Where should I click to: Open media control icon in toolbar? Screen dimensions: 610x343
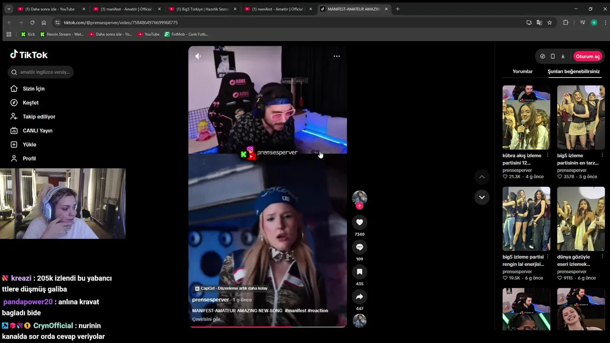click(582, 22)
